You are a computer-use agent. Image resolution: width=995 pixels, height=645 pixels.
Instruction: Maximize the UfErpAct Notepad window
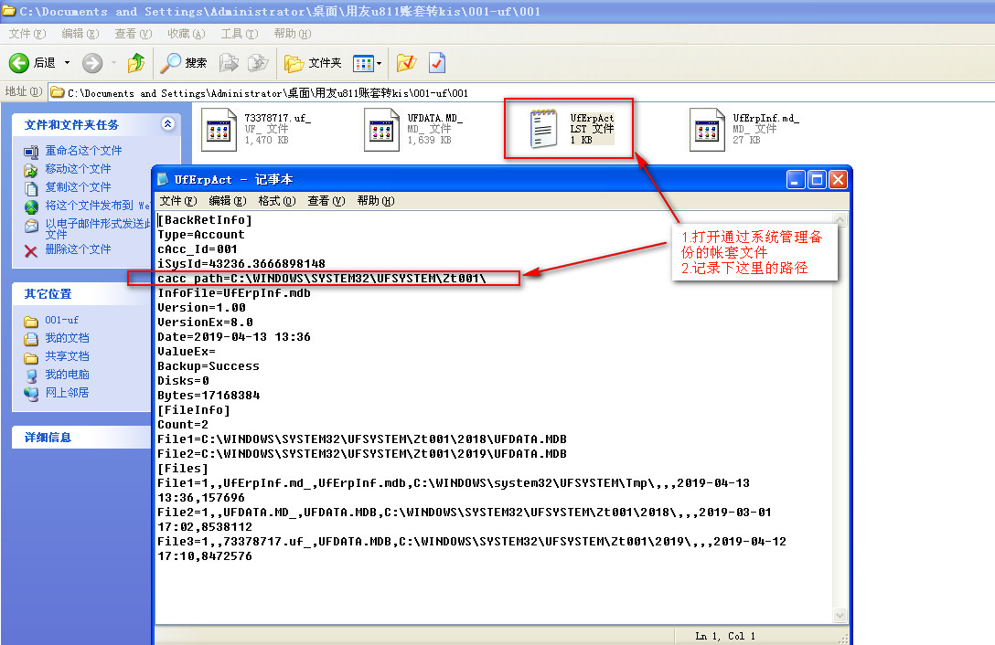coord(818,180)
